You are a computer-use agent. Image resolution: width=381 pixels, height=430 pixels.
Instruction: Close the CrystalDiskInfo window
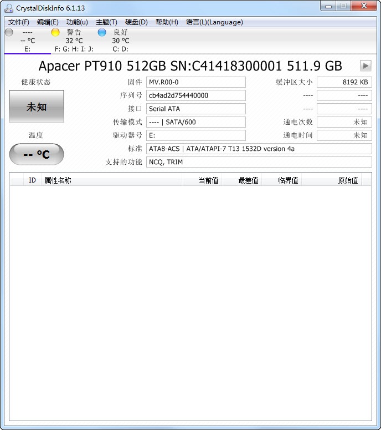[x=364, y=6]
